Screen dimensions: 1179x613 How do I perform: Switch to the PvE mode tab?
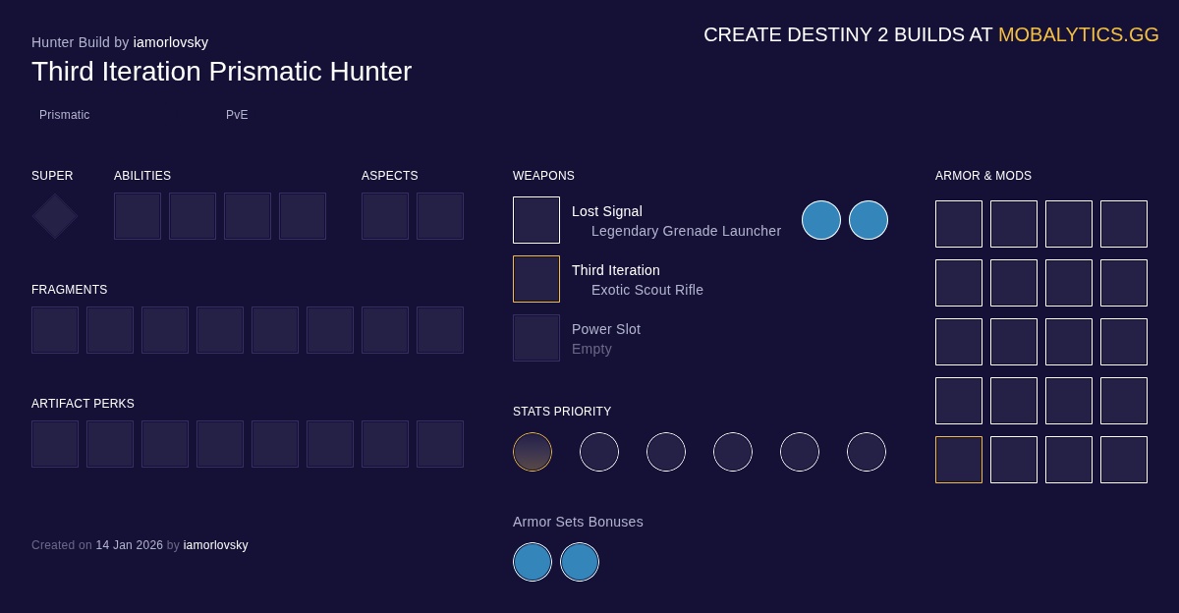coord(237,115)
